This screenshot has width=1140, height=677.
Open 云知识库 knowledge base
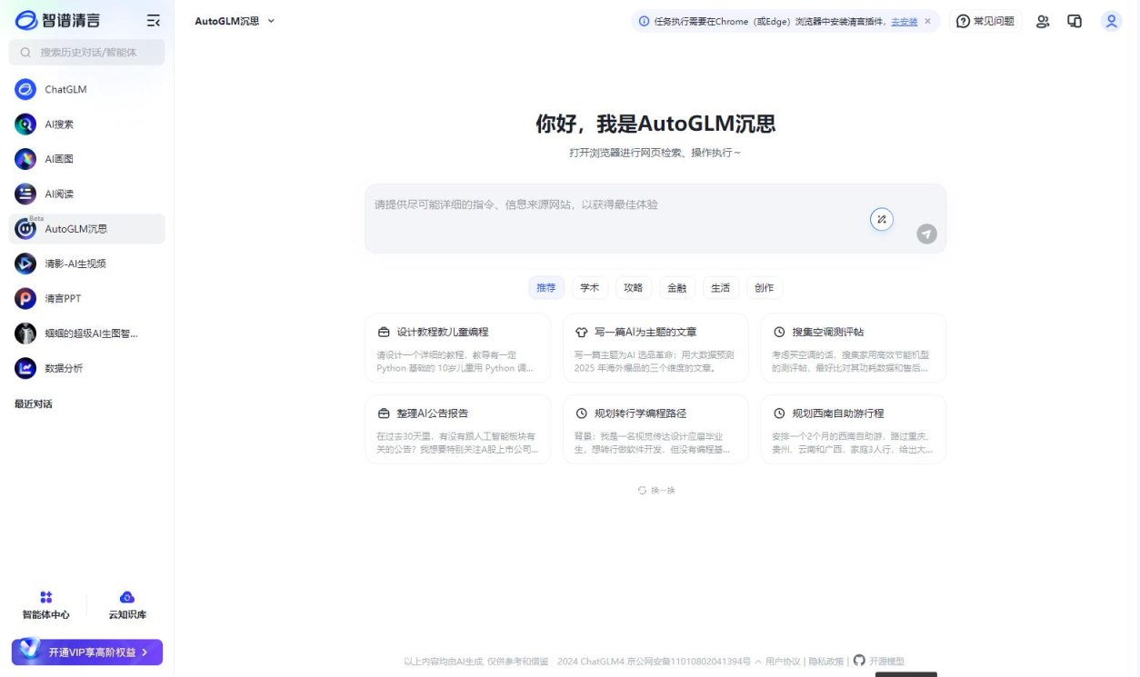click(126, 603)
